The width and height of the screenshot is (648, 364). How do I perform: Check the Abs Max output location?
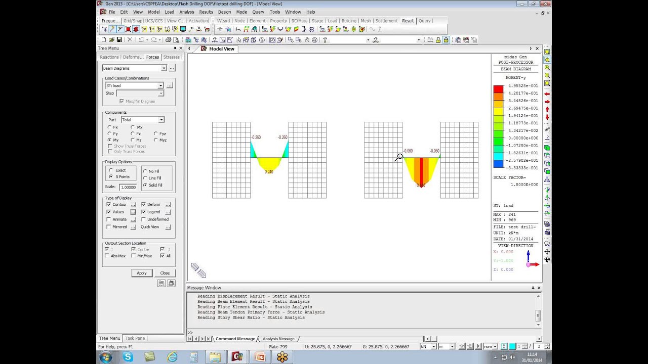(107, 256)
